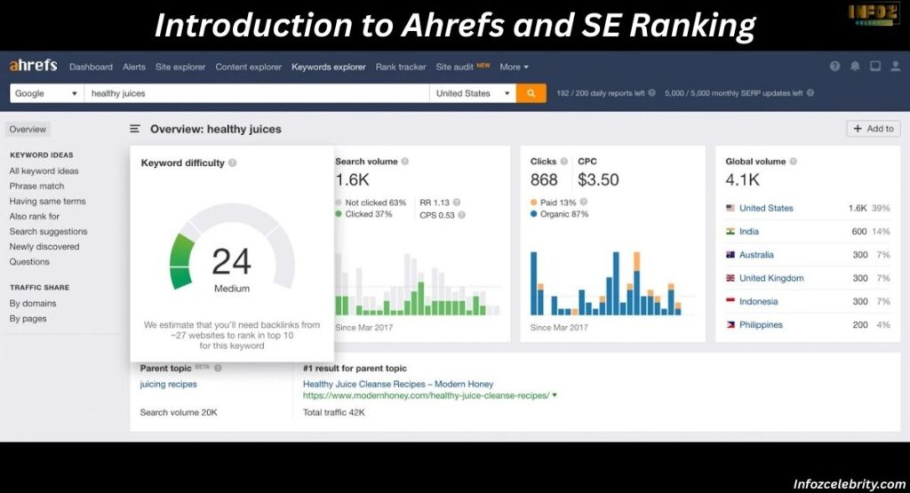Click info icon beside Paid 13%

(583, 202)
